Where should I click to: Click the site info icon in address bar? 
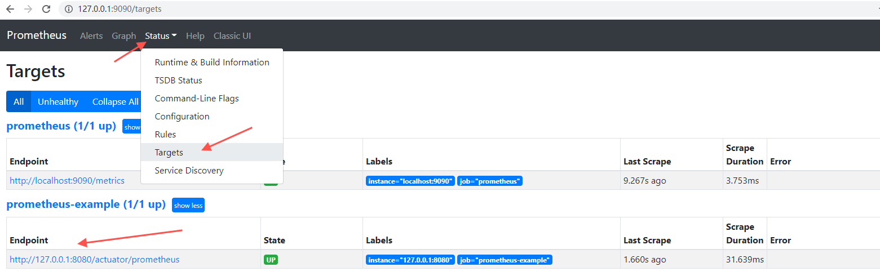(x=69, y=9)
